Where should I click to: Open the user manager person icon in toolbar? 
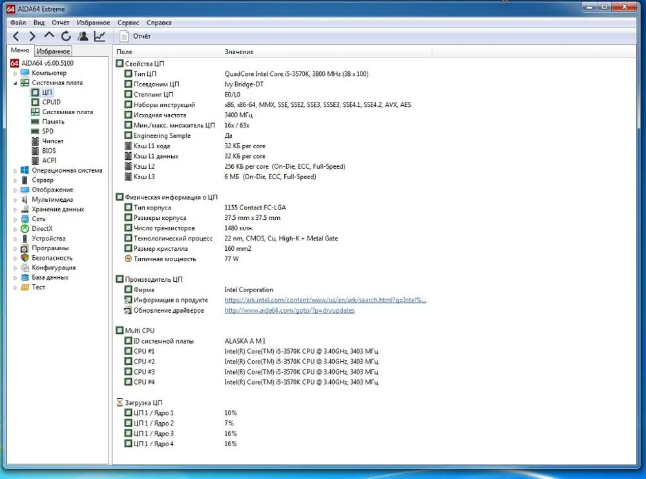(83, 36)
